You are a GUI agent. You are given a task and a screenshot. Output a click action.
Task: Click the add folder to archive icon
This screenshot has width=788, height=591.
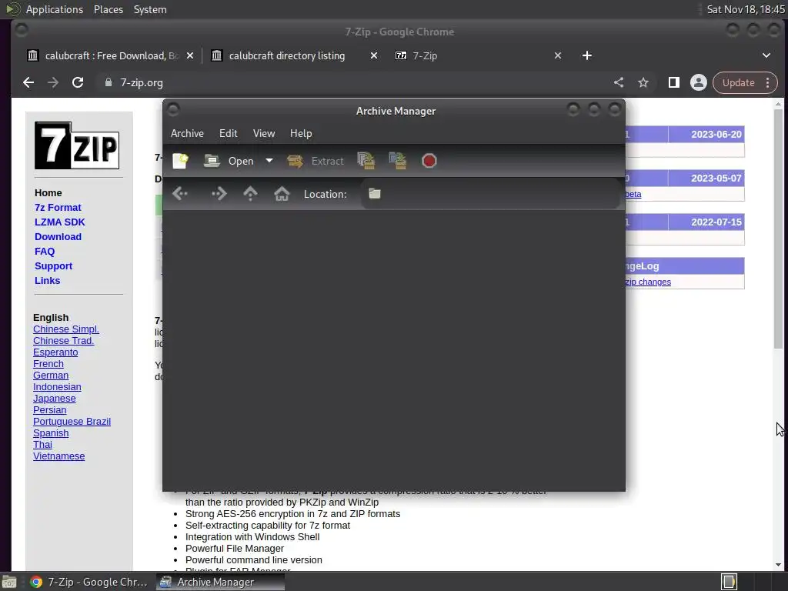pyautogui.click(x=398, y=161)
